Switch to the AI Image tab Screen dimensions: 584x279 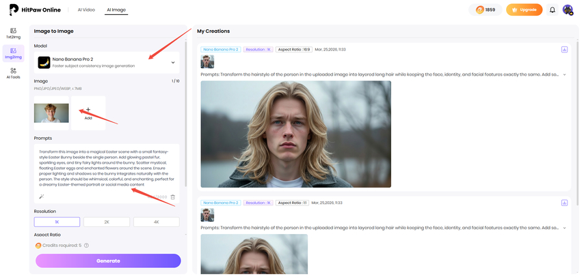click(116, 10)
